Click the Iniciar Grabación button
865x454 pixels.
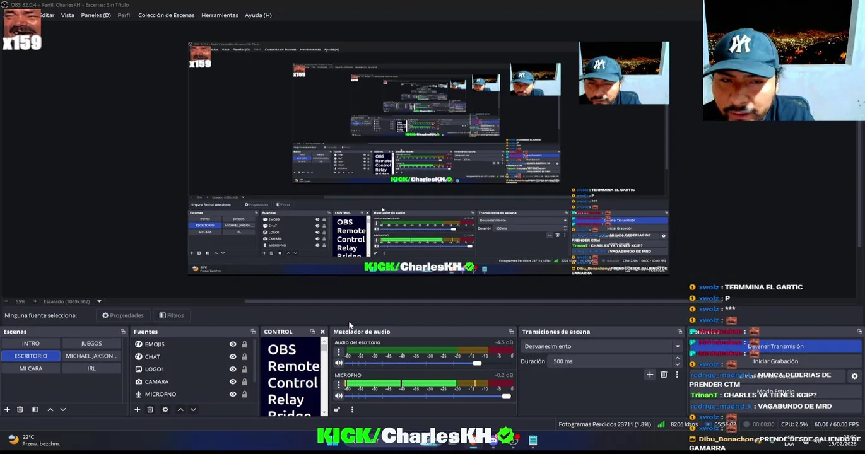[x=775, y=361]
